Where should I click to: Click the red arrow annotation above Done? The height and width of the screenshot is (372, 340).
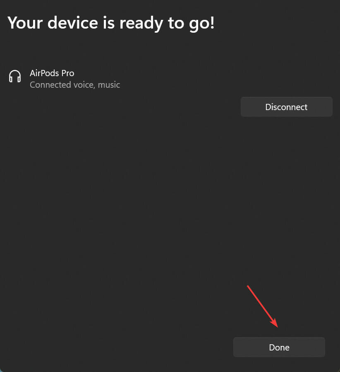pos(262,306)
